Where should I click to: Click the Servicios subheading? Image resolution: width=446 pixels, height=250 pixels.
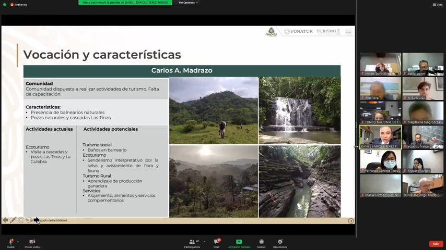tap(91, 191)
